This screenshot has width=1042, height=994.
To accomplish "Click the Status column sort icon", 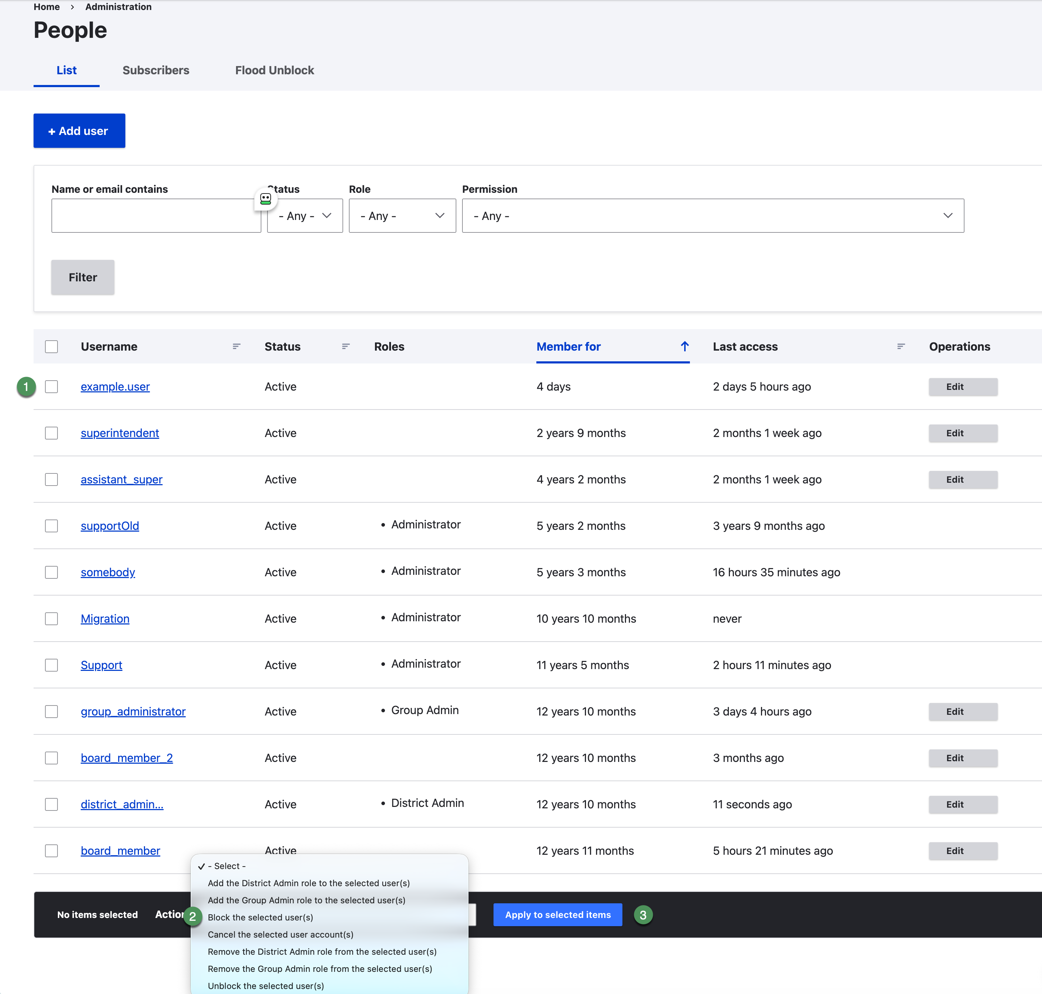I will coord(346,347).
